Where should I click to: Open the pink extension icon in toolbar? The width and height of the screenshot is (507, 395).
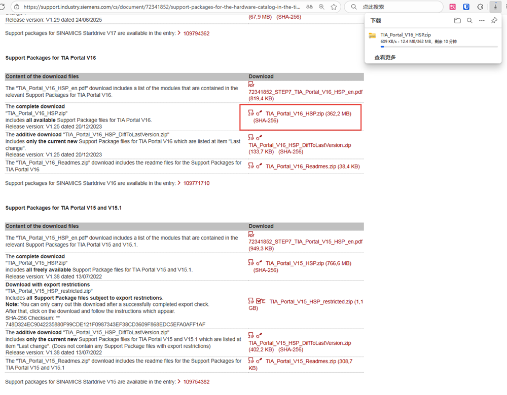pos(452,7)
